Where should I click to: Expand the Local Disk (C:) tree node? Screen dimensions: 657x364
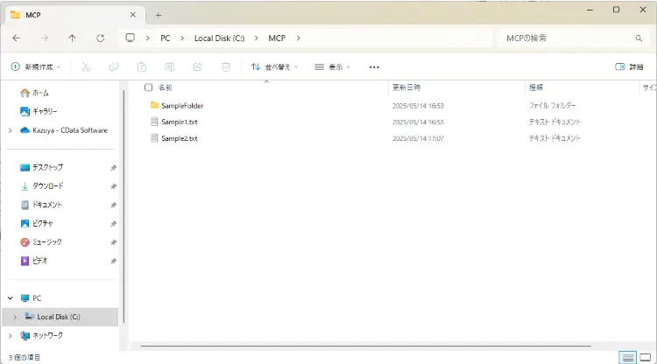point(15,317)
